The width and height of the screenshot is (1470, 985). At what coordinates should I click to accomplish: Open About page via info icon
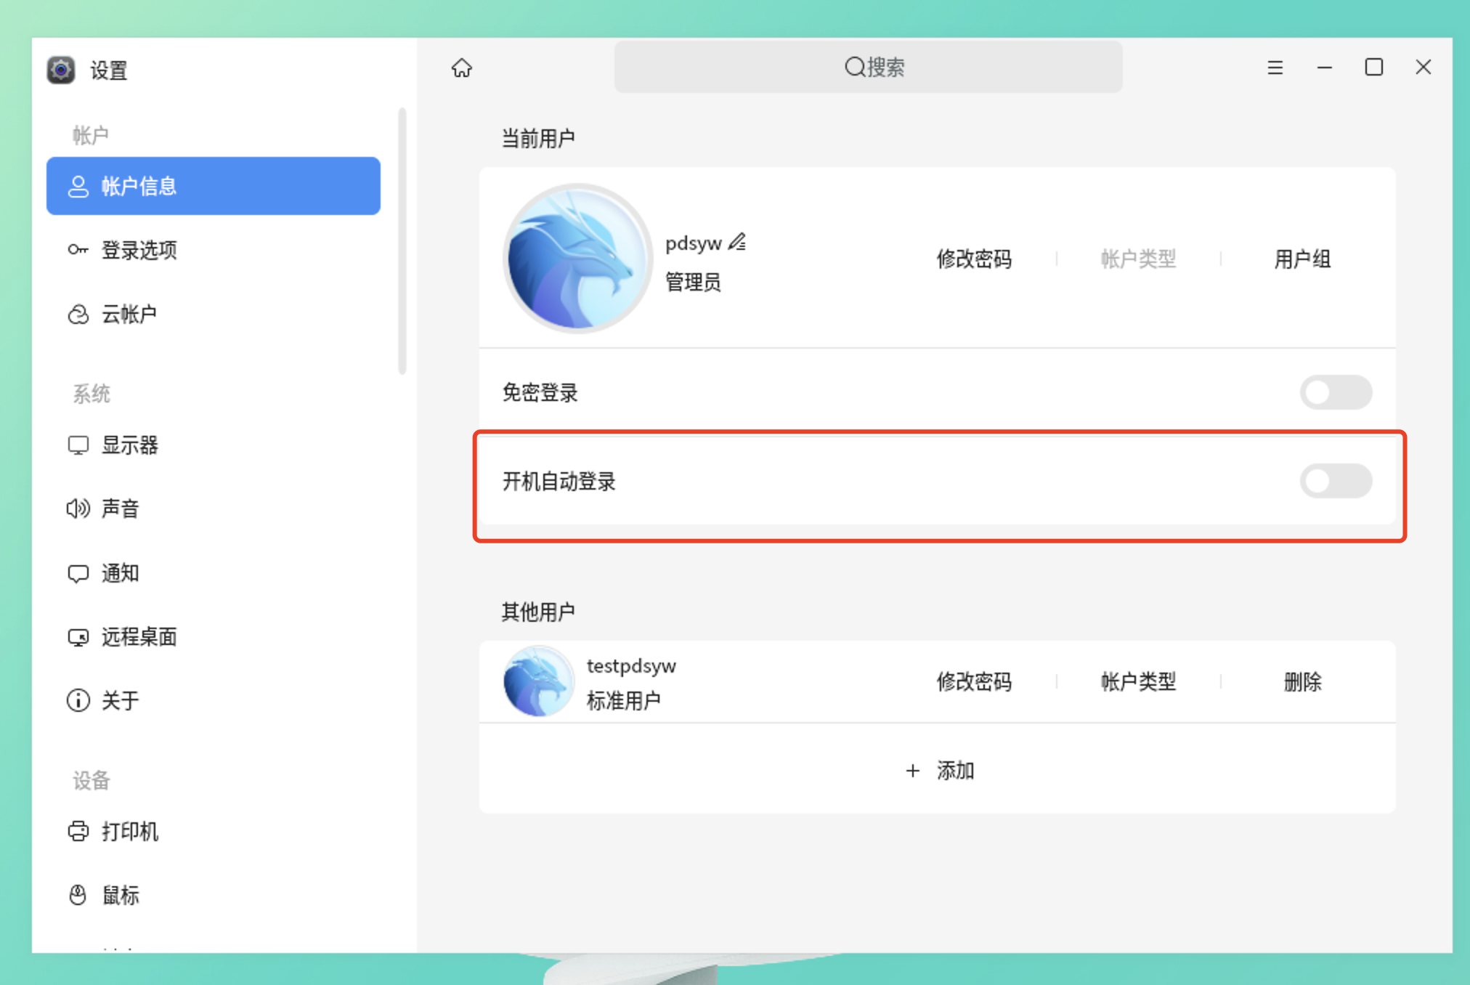coord(78,701)
